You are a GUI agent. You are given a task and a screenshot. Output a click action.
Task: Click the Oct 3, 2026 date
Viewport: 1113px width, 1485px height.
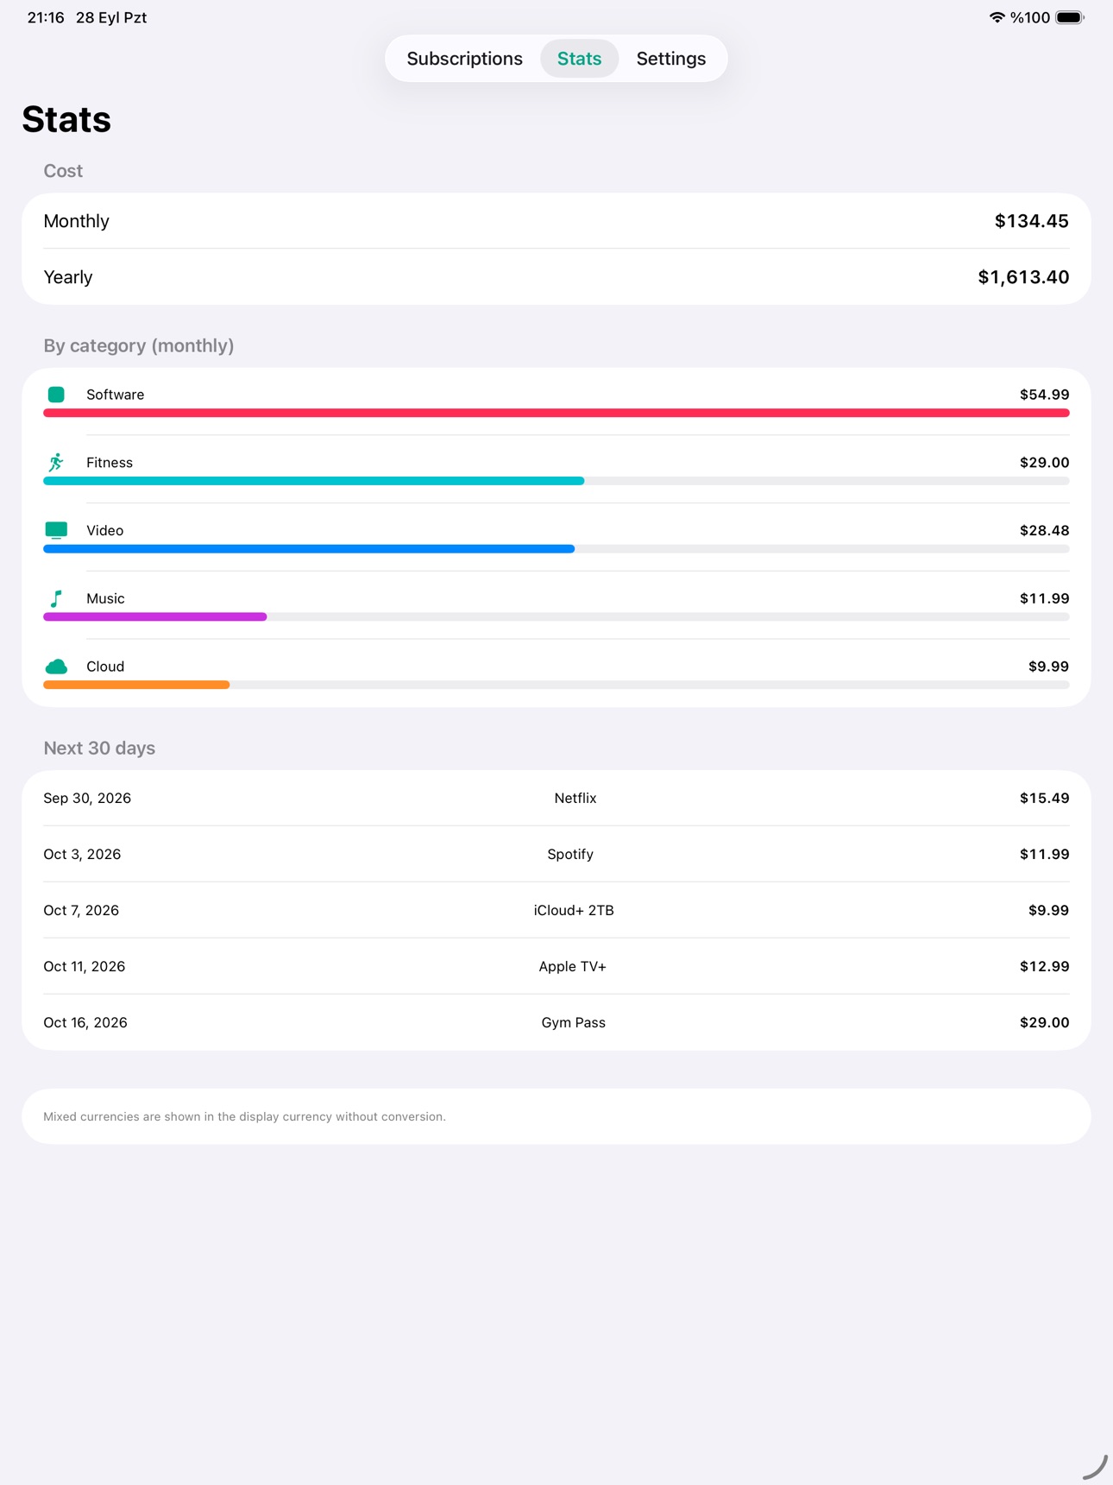tap(82, 854)
